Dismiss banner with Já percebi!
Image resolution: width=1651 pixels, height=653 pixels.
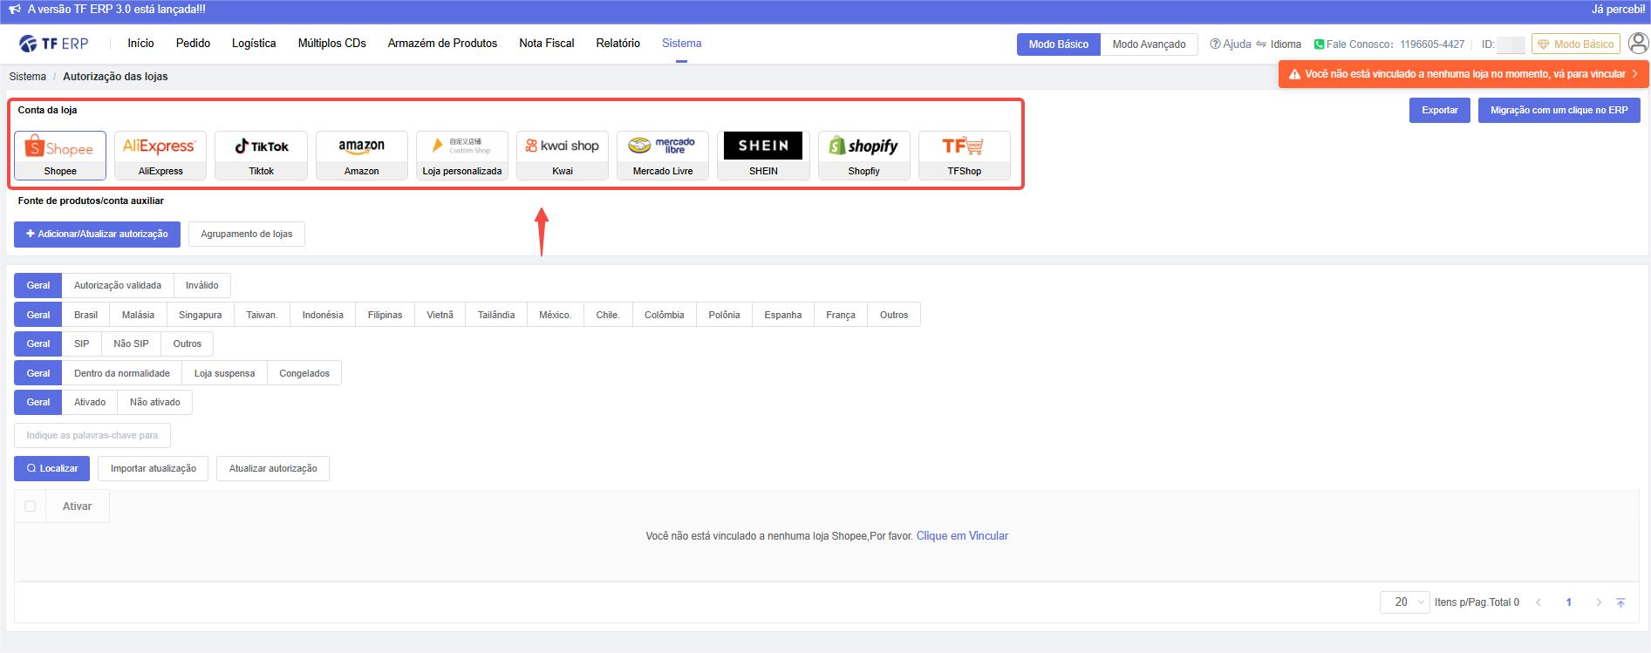tap(1618, 10)
